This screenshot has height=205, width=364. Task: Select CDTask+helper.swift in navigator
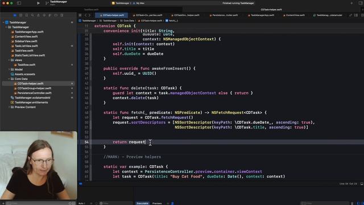coord(30,84)
